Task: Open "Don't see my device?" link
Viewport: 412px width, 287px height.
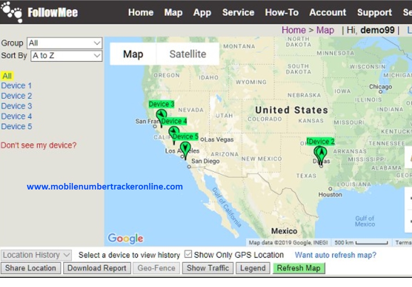Action: click(x=38, y=145)
